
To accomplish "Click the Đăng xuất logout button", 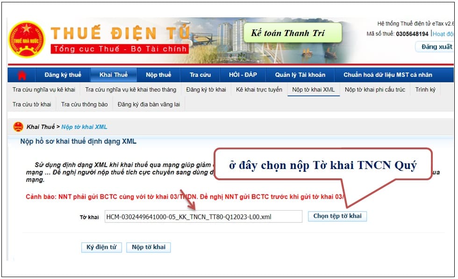I will tap(436, 47).
